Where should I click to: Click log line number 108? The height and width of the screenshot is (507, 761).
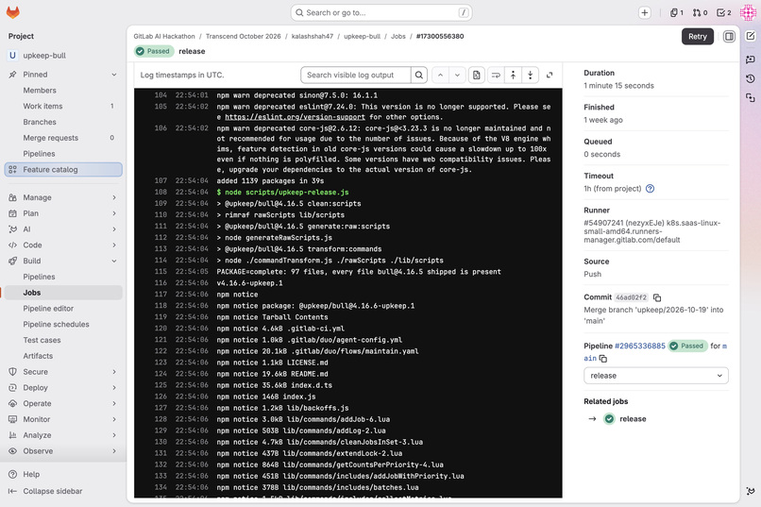161,192
